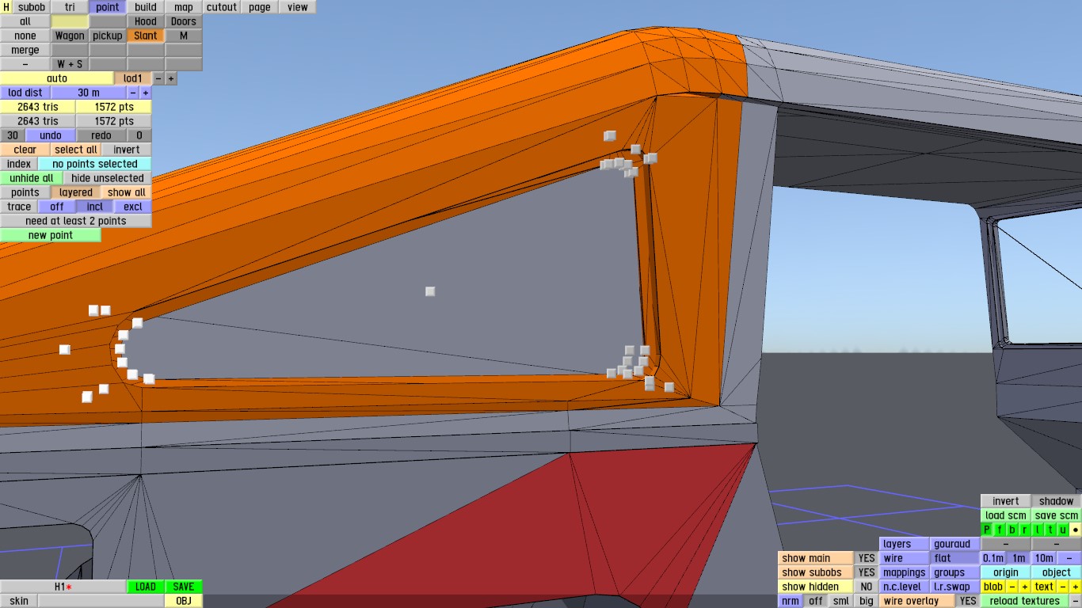The height and width of the screenshot is (608, 1082).
Task: Create a new point
Action: coord(51,235)
